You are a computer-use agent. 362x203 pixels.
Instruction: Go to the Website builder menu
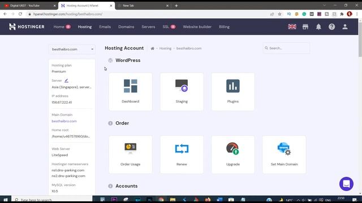197,27
